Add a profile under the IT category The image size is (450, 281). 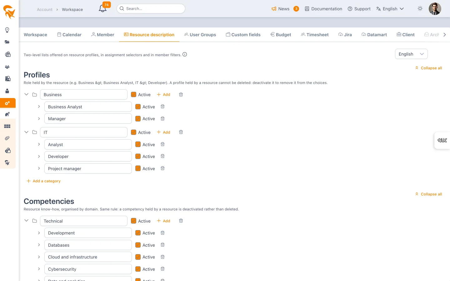coord(163,132)
